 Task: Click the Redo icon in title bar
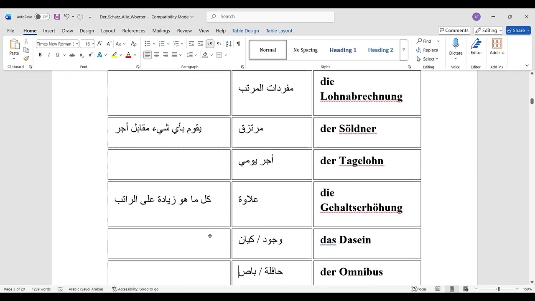tap(80, 17)
